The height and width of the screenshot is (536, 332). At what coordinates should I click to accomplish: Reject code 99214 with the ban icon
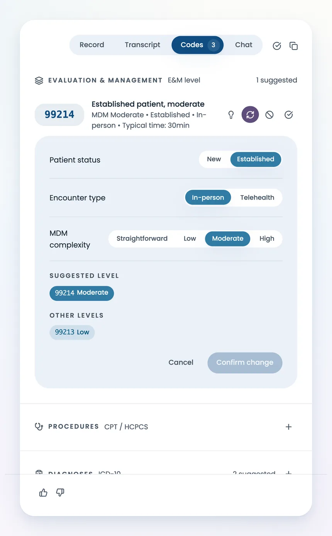pyautogui.click(x=269, y=114)
